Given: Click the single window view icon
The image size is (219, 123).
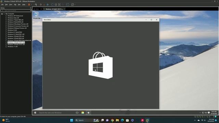Looking at the screenshot, I should pos(56,4).
